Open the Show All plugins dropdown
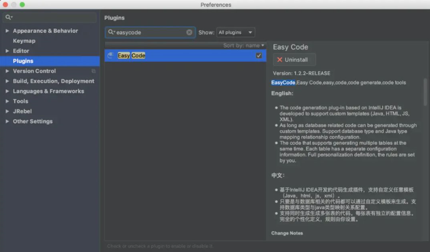This screenshot has height=252, width=430. click(x=236, y=32)
